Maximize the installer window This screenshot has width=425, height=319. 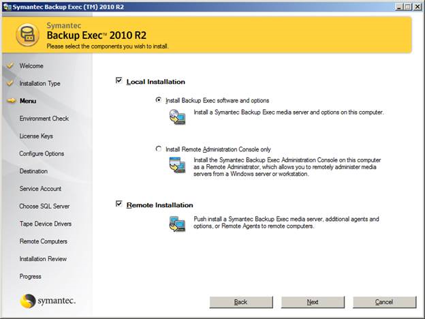tap(408, 7)
